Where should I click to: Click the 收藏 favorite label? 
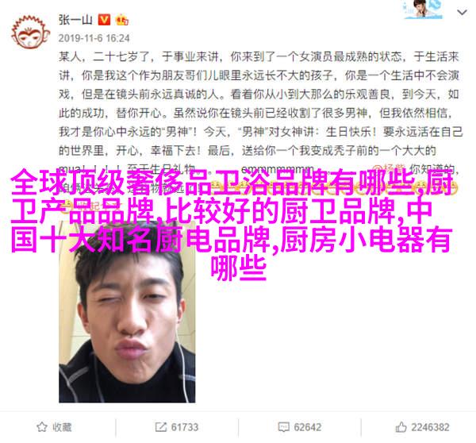(62, 427)
